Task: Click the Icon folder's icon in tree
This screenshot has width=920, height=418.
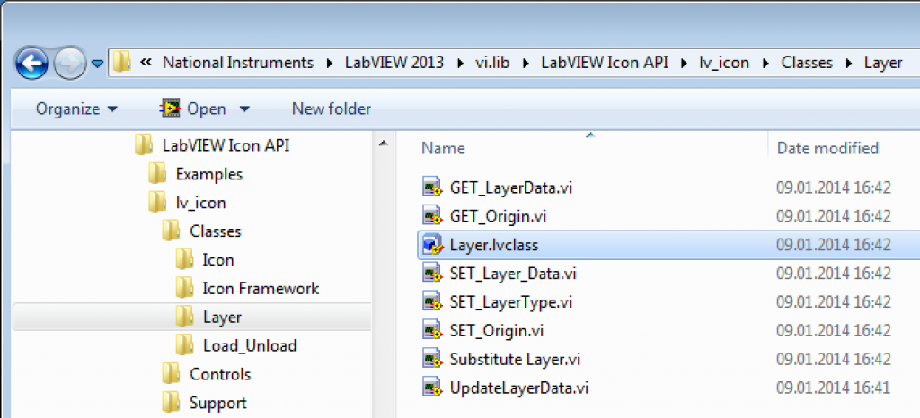Action: tap(184, 259)
